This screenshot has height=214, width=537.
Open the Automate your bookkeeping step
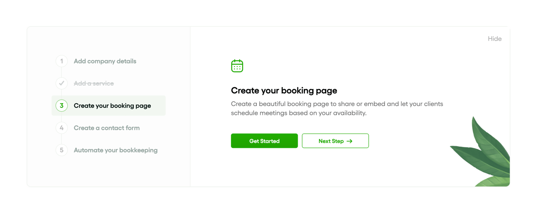[115, 150]
